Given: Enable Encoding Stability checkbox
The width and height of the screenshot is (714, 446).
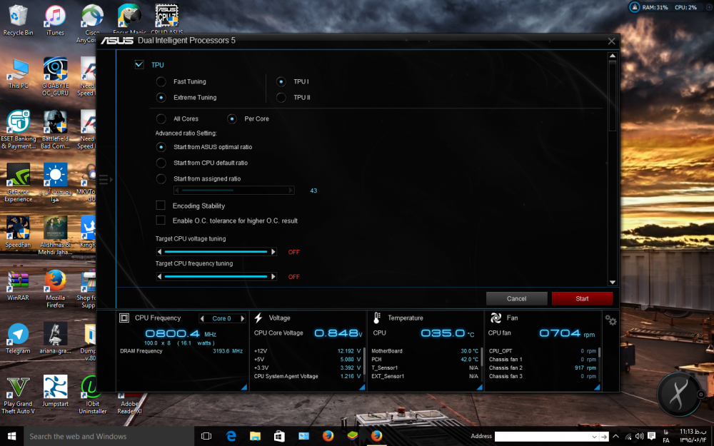Looking at the screenshot, I should pyautogui.click(x=161, y=206).
